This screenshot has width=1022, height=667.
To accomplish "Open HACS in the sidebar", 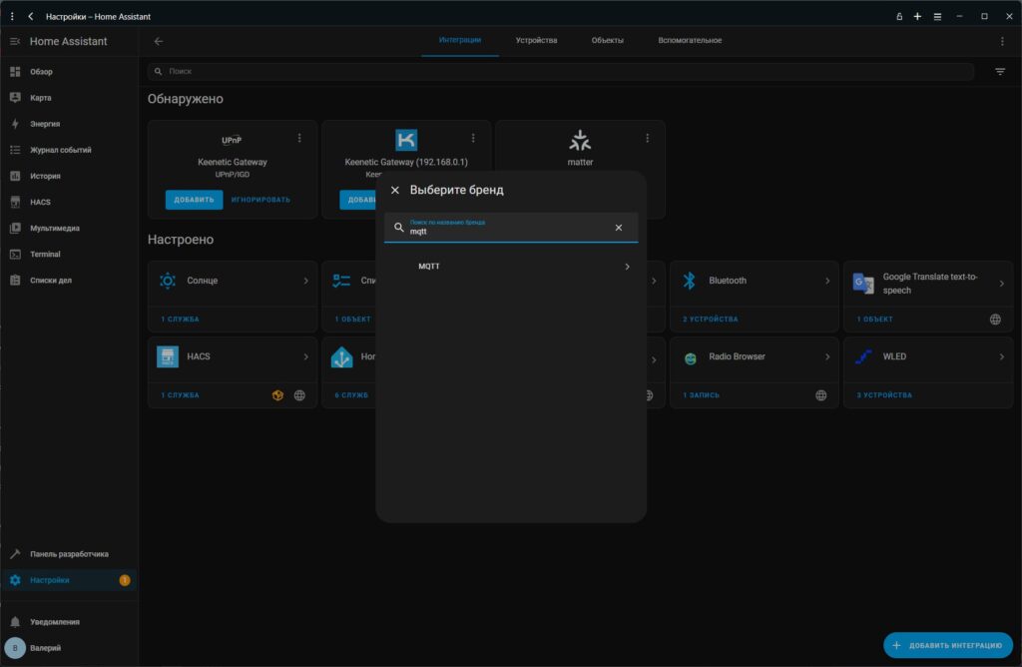I will pyautogui.click(x=40, y=202).
